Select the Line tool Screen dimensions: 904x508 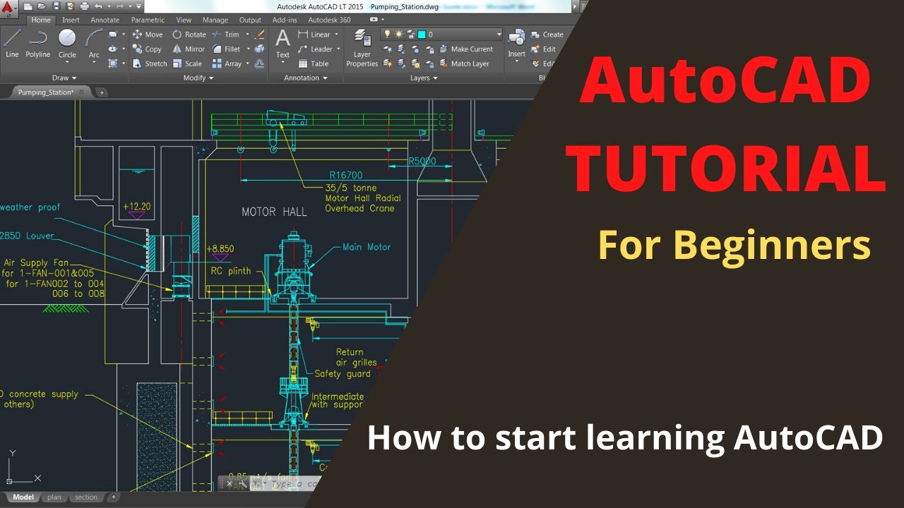pyautogui.click(x=12, y=44)
